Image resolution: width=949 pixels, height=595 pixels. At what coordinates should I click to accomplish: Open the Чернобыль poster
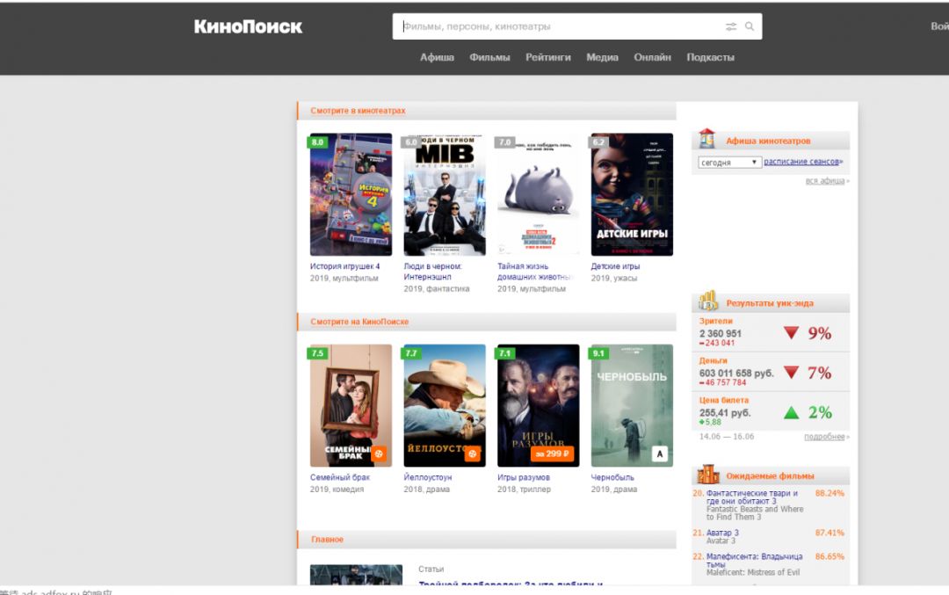click(x=632, y=405)
